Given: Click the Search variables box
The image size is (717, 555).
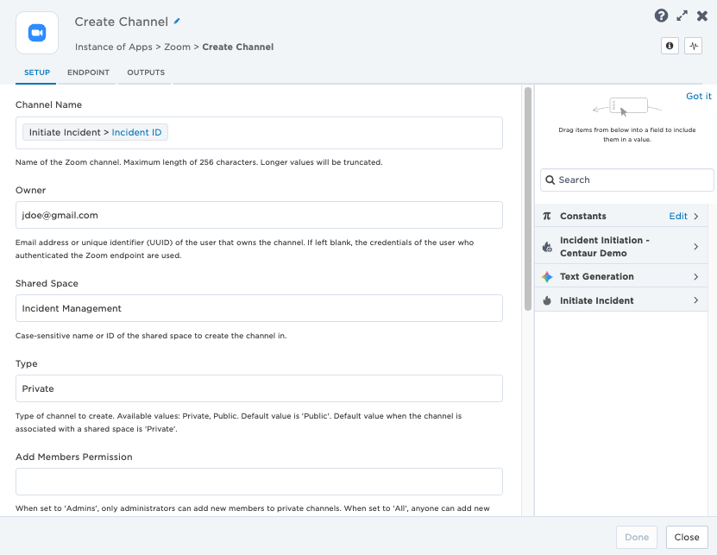Looking at the screenshot, I should pyautogui.click(x=627, y=180).
